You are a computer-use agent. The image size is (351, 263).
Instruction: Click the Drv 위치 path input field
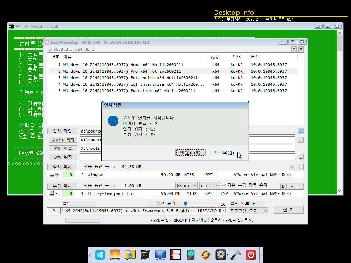pos(187,157)
